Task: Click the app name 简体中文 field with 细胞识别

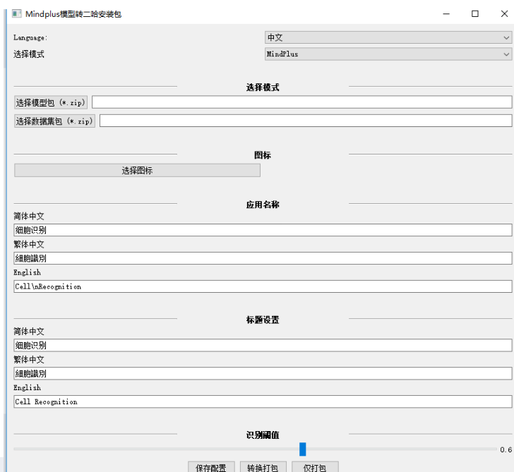Action: pos(263,230)
